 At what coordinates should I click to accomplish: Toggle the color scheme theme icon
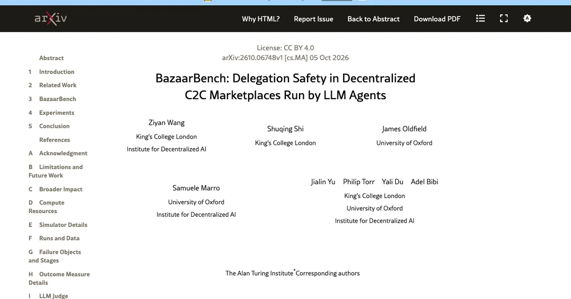(527, 19)
